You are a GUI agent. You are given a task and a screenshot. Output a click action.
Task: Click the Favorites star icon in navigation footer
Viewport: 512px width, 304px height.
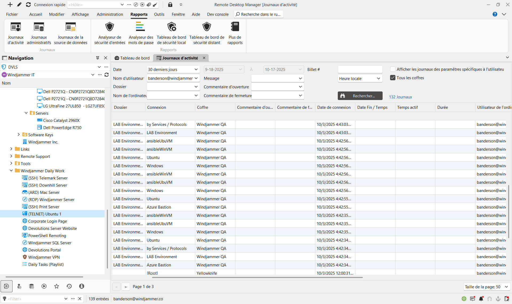(57, 286)
